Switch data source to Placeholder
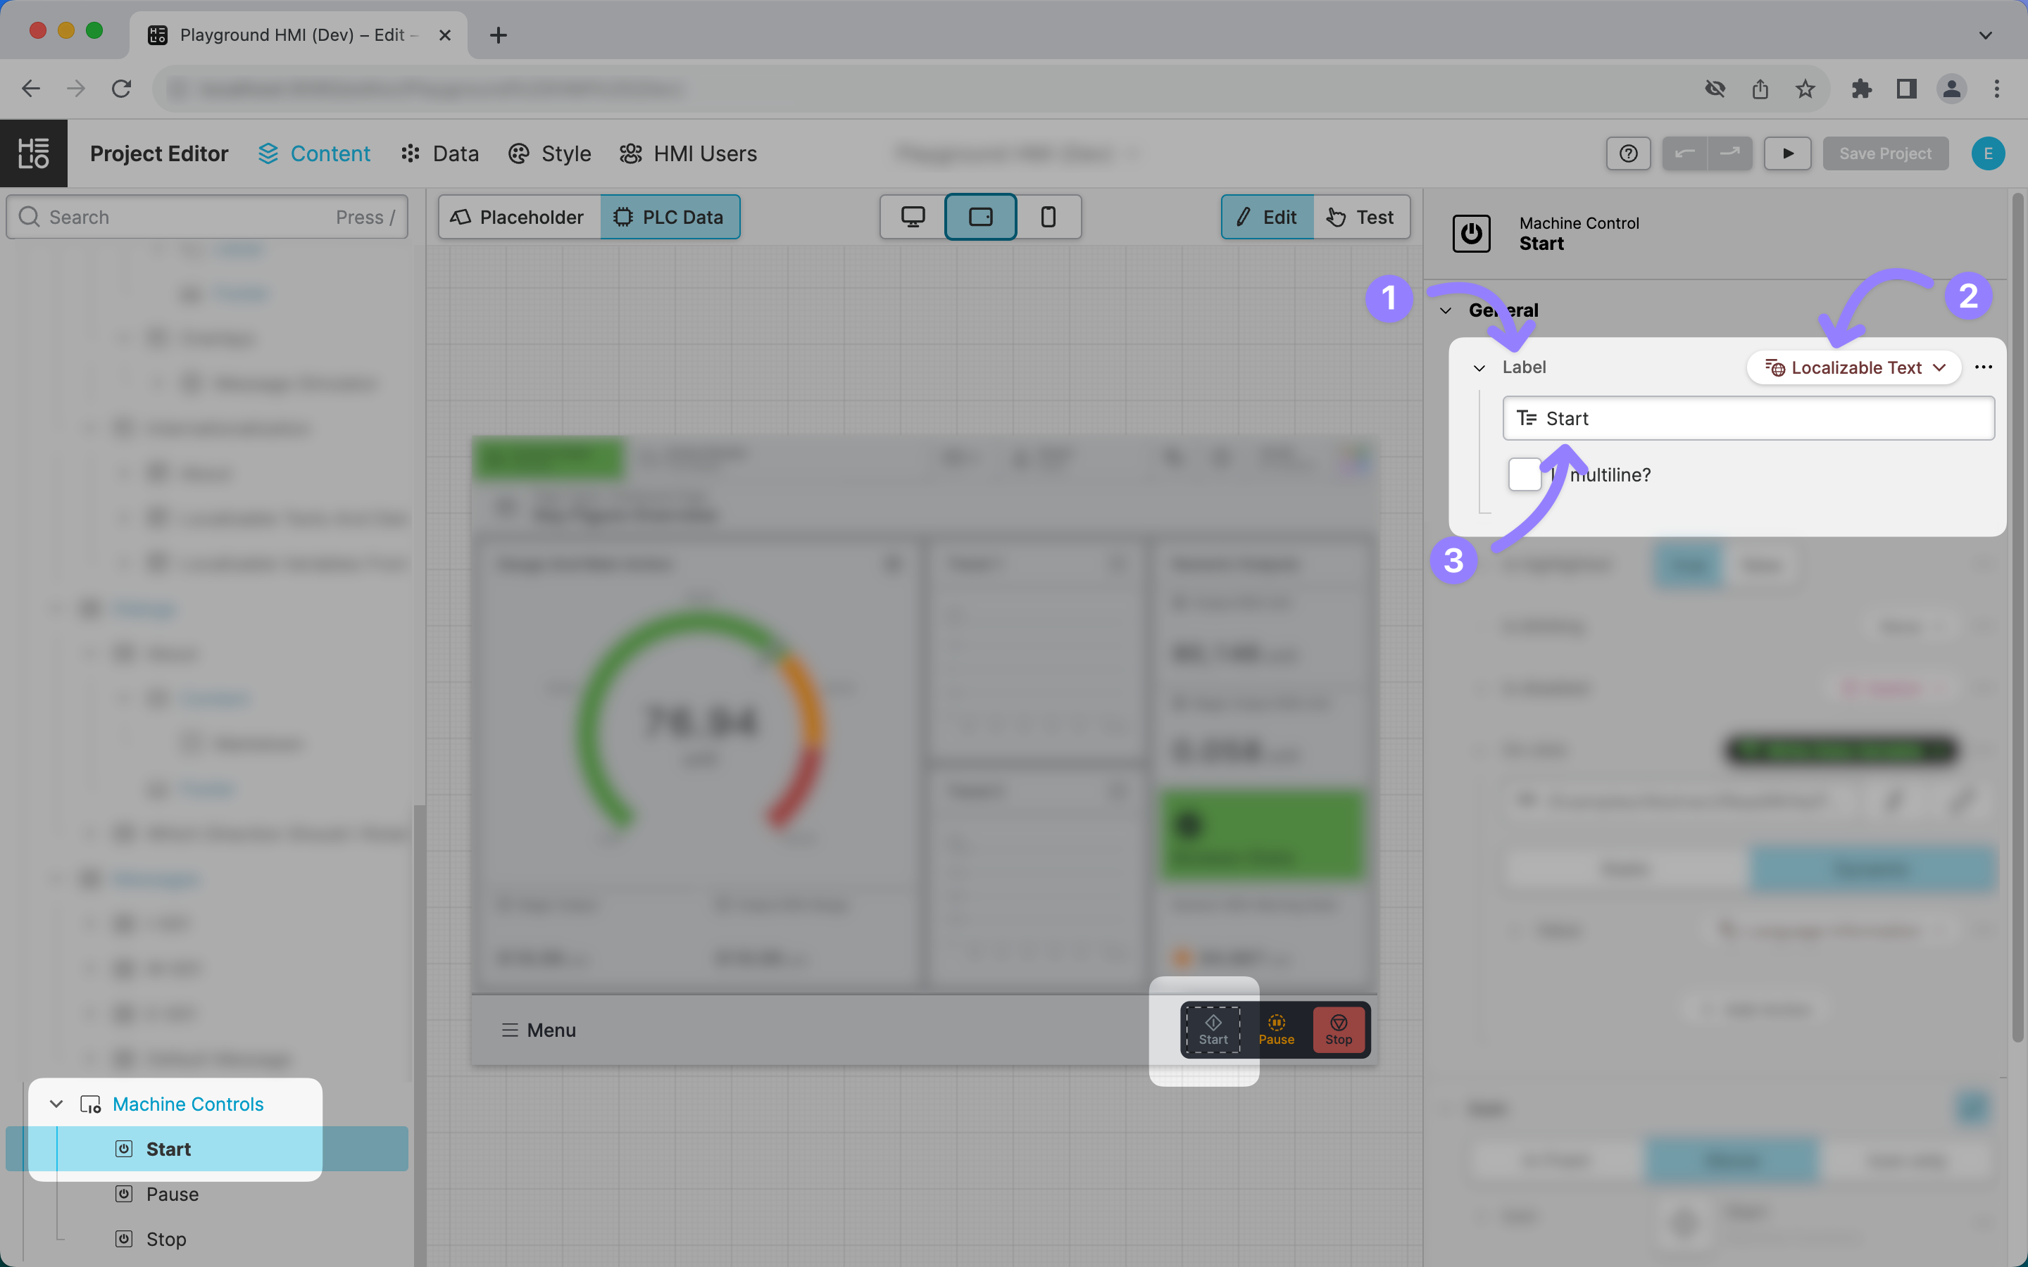The image size is (2028, 1267). (x=518, y=217)
